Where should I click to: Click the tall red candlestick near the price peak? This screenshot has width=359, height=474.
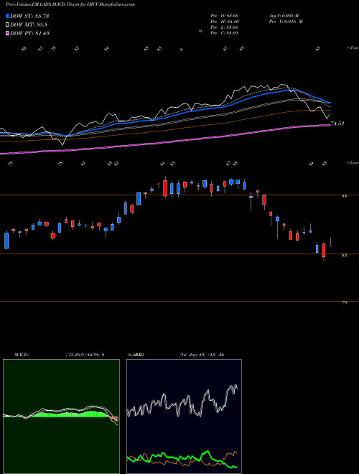[165, 188]
